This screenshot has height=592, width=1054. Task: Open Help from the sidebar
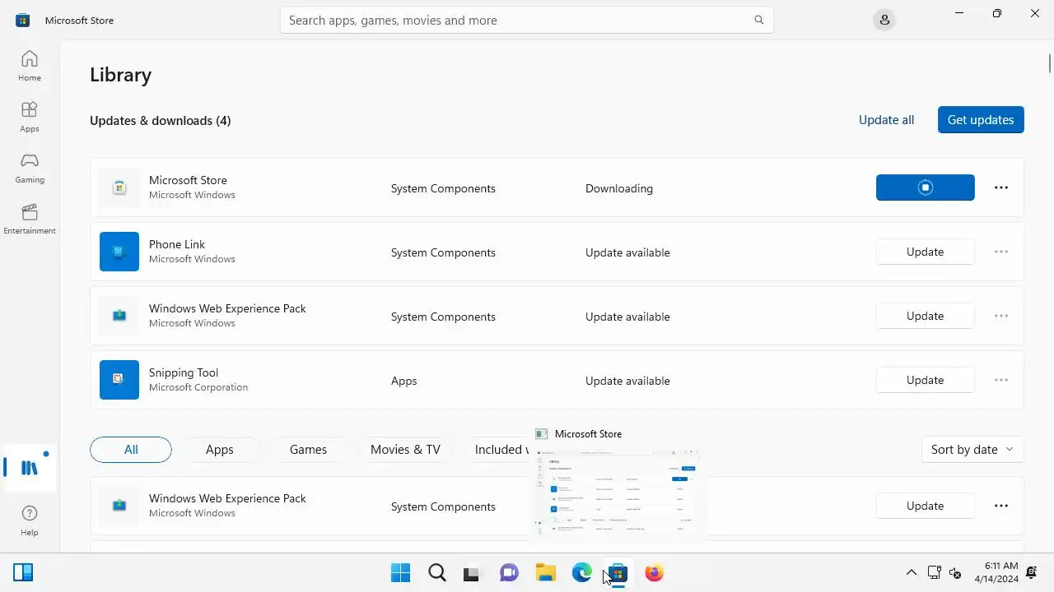(x=30, y=520)
